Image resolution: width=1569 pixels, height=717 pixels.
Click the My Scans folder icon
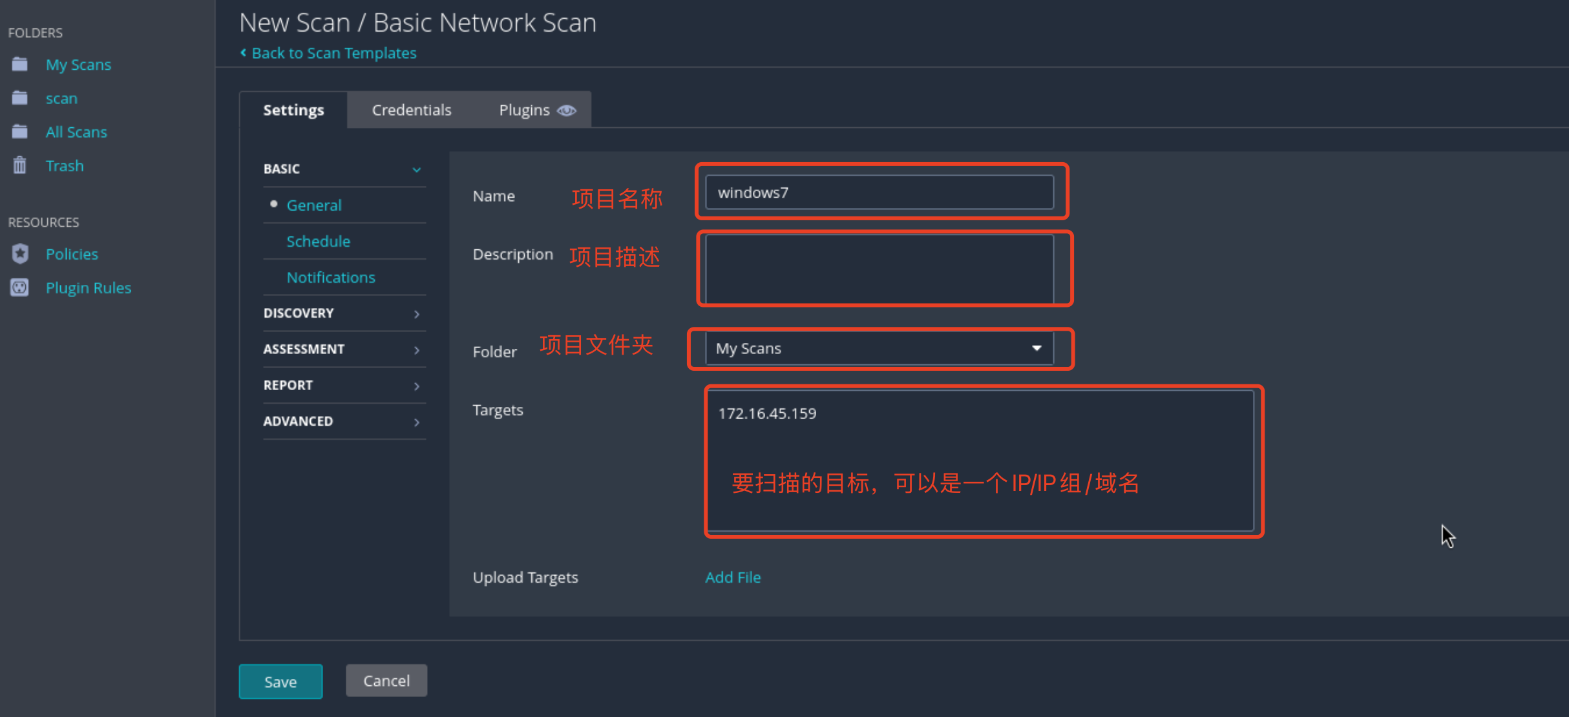point(20,65)
